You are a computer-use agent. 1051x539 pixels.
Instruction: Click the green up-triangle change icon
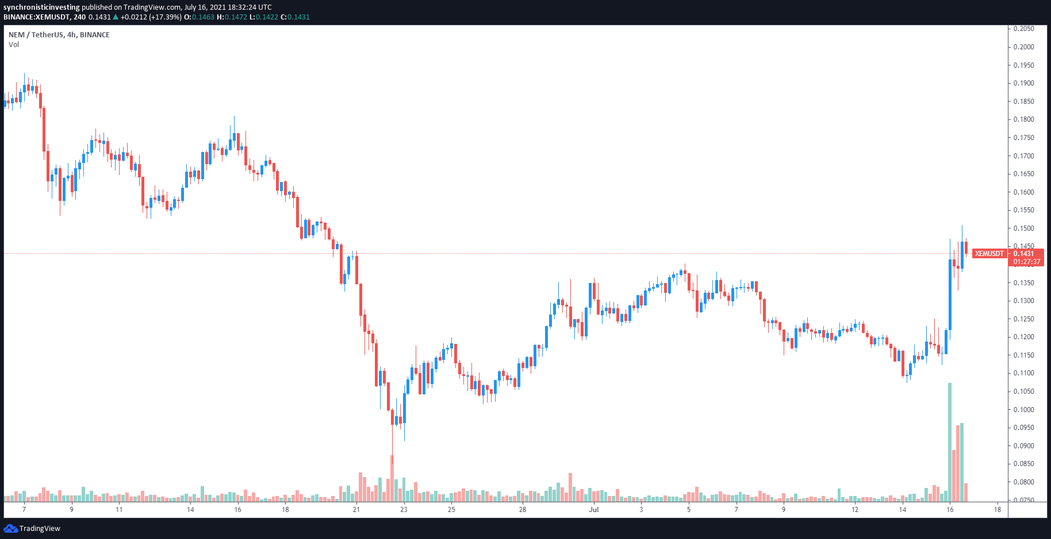(x=116, y=17)
